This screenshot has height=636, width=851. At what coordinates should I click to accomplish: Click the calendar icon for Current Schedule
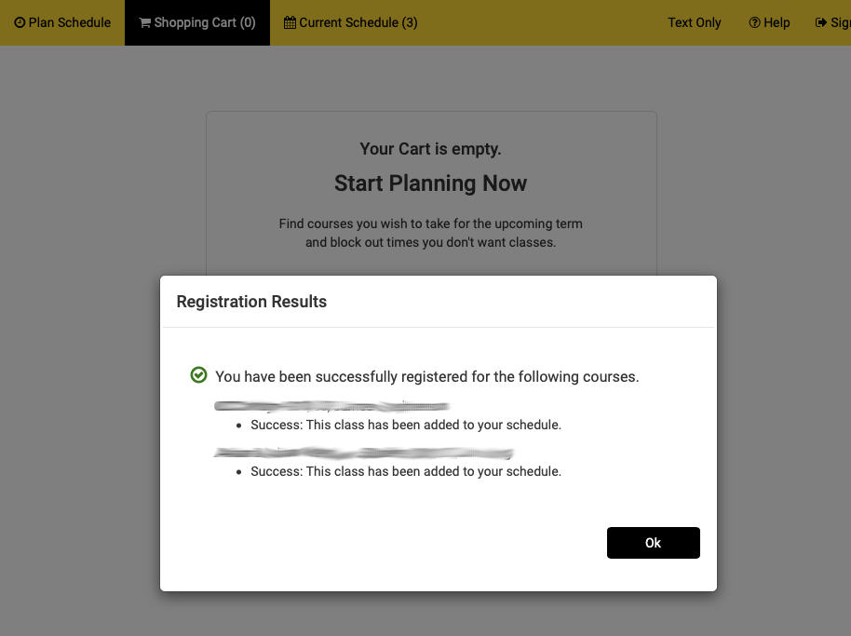point(290,22)
